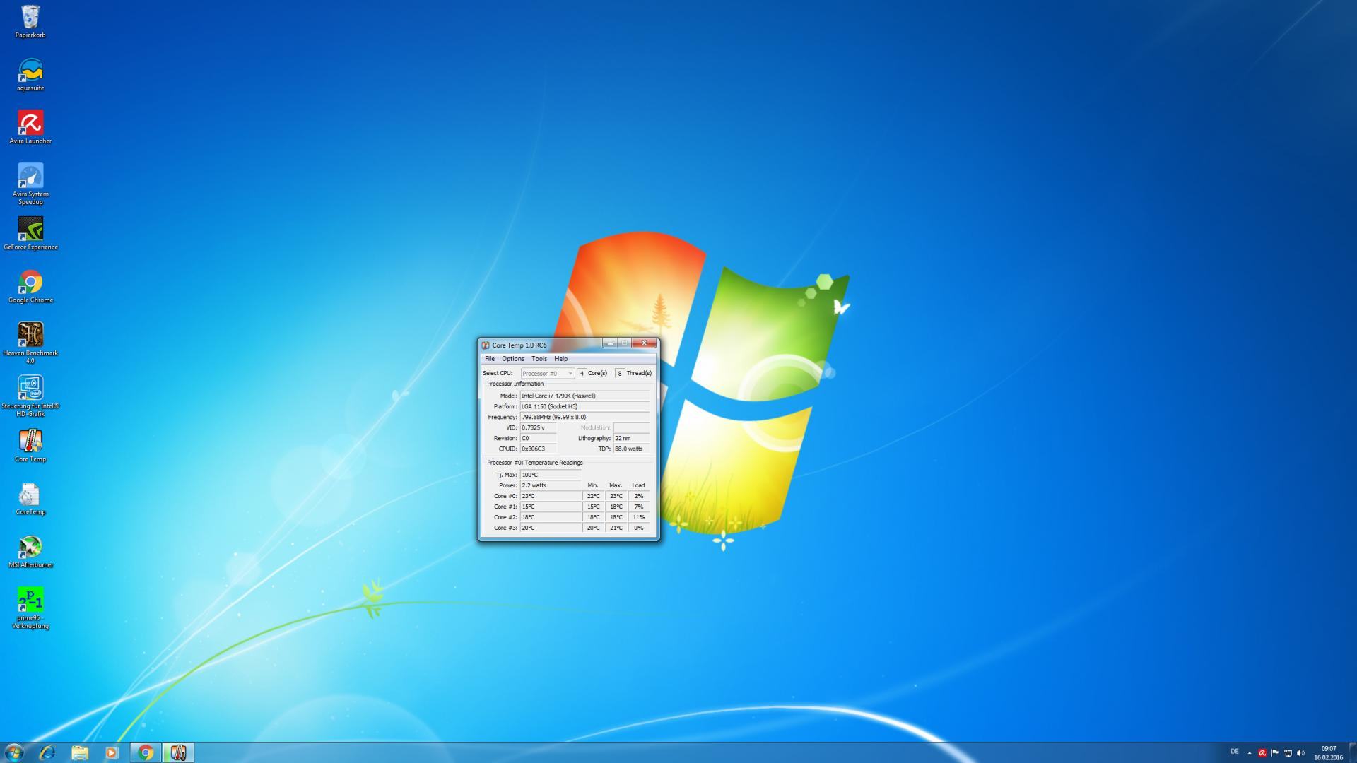Select the Core Temp thermometer desktop icon
This screenshot has width=1357, height=763.
point(30,446)
